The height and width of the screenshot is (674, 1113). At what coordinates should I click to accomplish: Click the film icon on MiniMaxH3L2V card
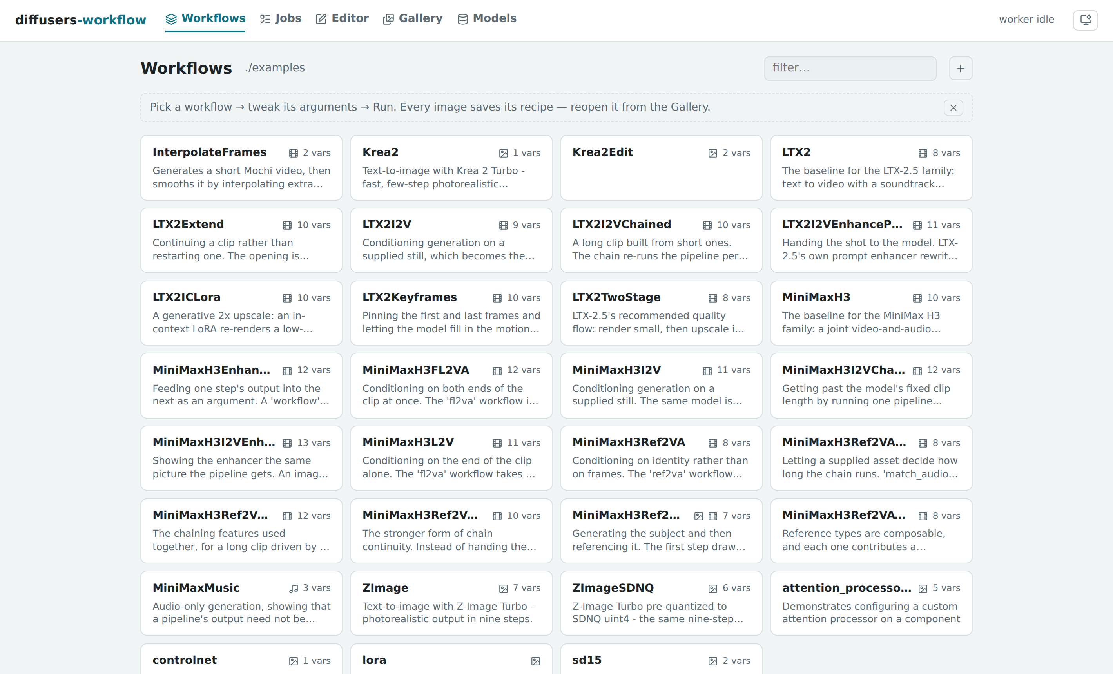497,443
